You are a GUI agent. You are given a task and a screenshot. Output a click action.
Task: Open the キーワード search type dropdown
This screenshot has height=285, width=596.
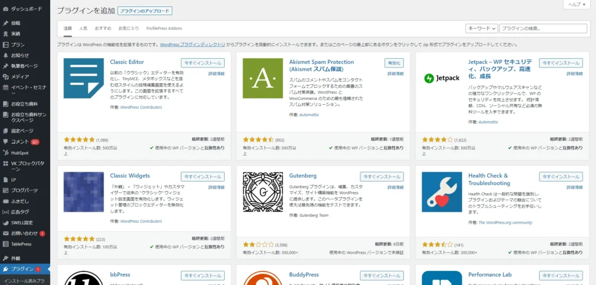(481, 28)
